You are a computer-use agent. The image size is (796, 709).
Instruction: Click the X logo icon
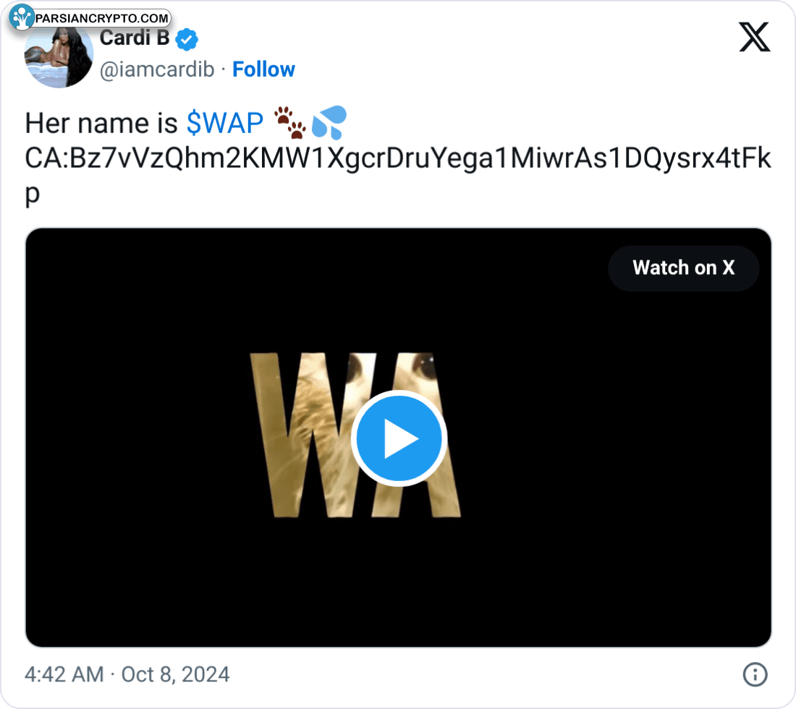(x=754, y=37)
